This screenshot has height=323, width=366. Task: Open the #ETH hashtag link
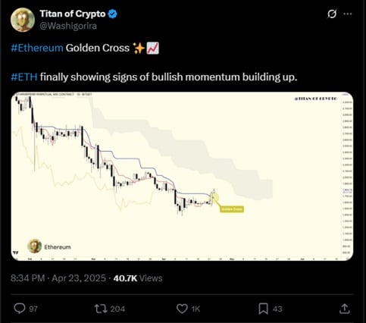coord(24,77)
